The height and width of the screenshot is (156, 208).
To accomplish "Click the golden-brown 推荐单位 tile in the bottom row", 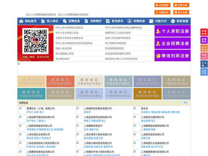I will pos(148,94).
